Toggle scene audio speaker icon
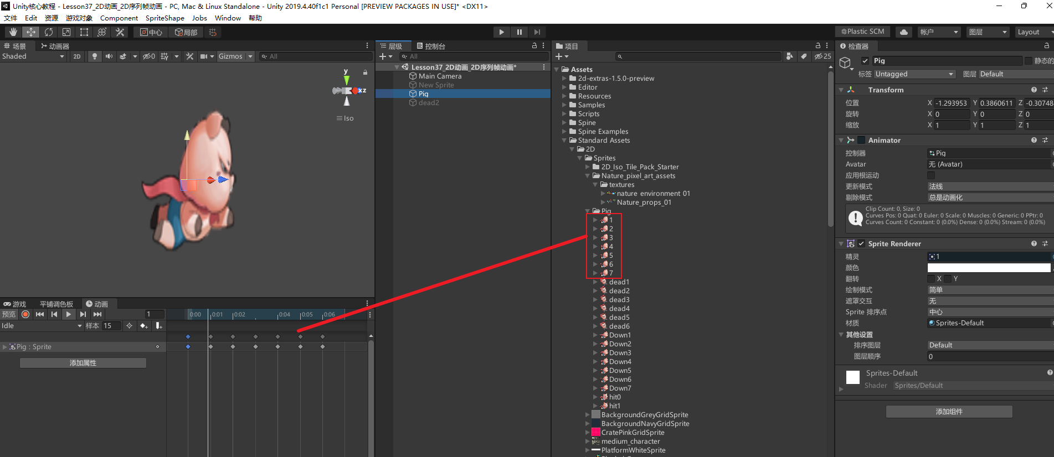The height and width of the screenshot is (457, 1054). [109, 56]
